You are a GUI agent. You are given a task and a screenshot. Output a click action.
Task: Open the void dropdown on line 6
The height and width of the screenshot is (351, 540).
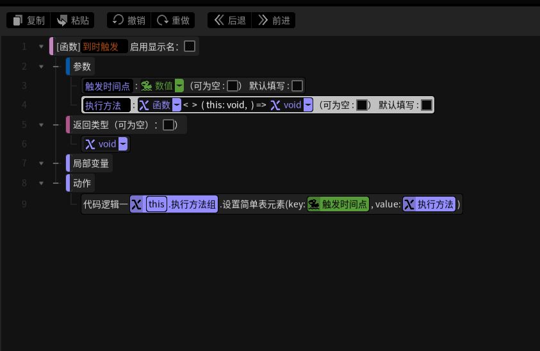pyautogui.click(x=122, y=144)
